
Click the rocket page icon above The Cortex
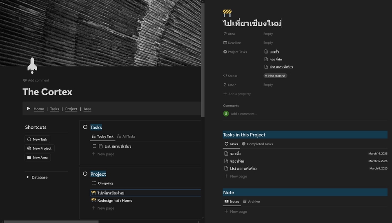[x=32, y=66]
